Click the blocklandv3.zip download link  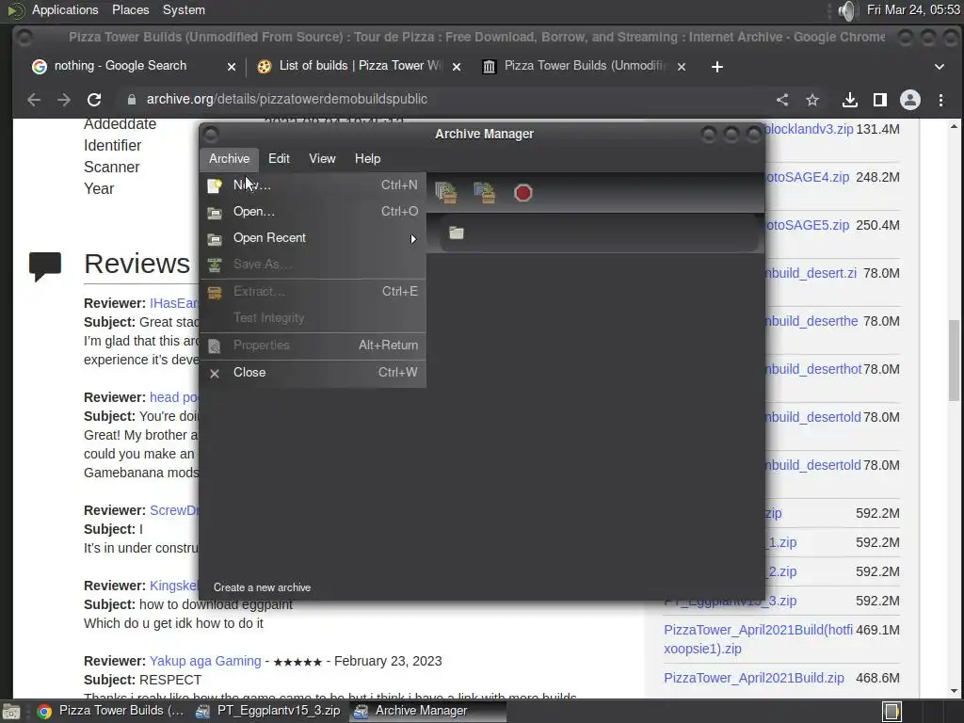[810, 130]
